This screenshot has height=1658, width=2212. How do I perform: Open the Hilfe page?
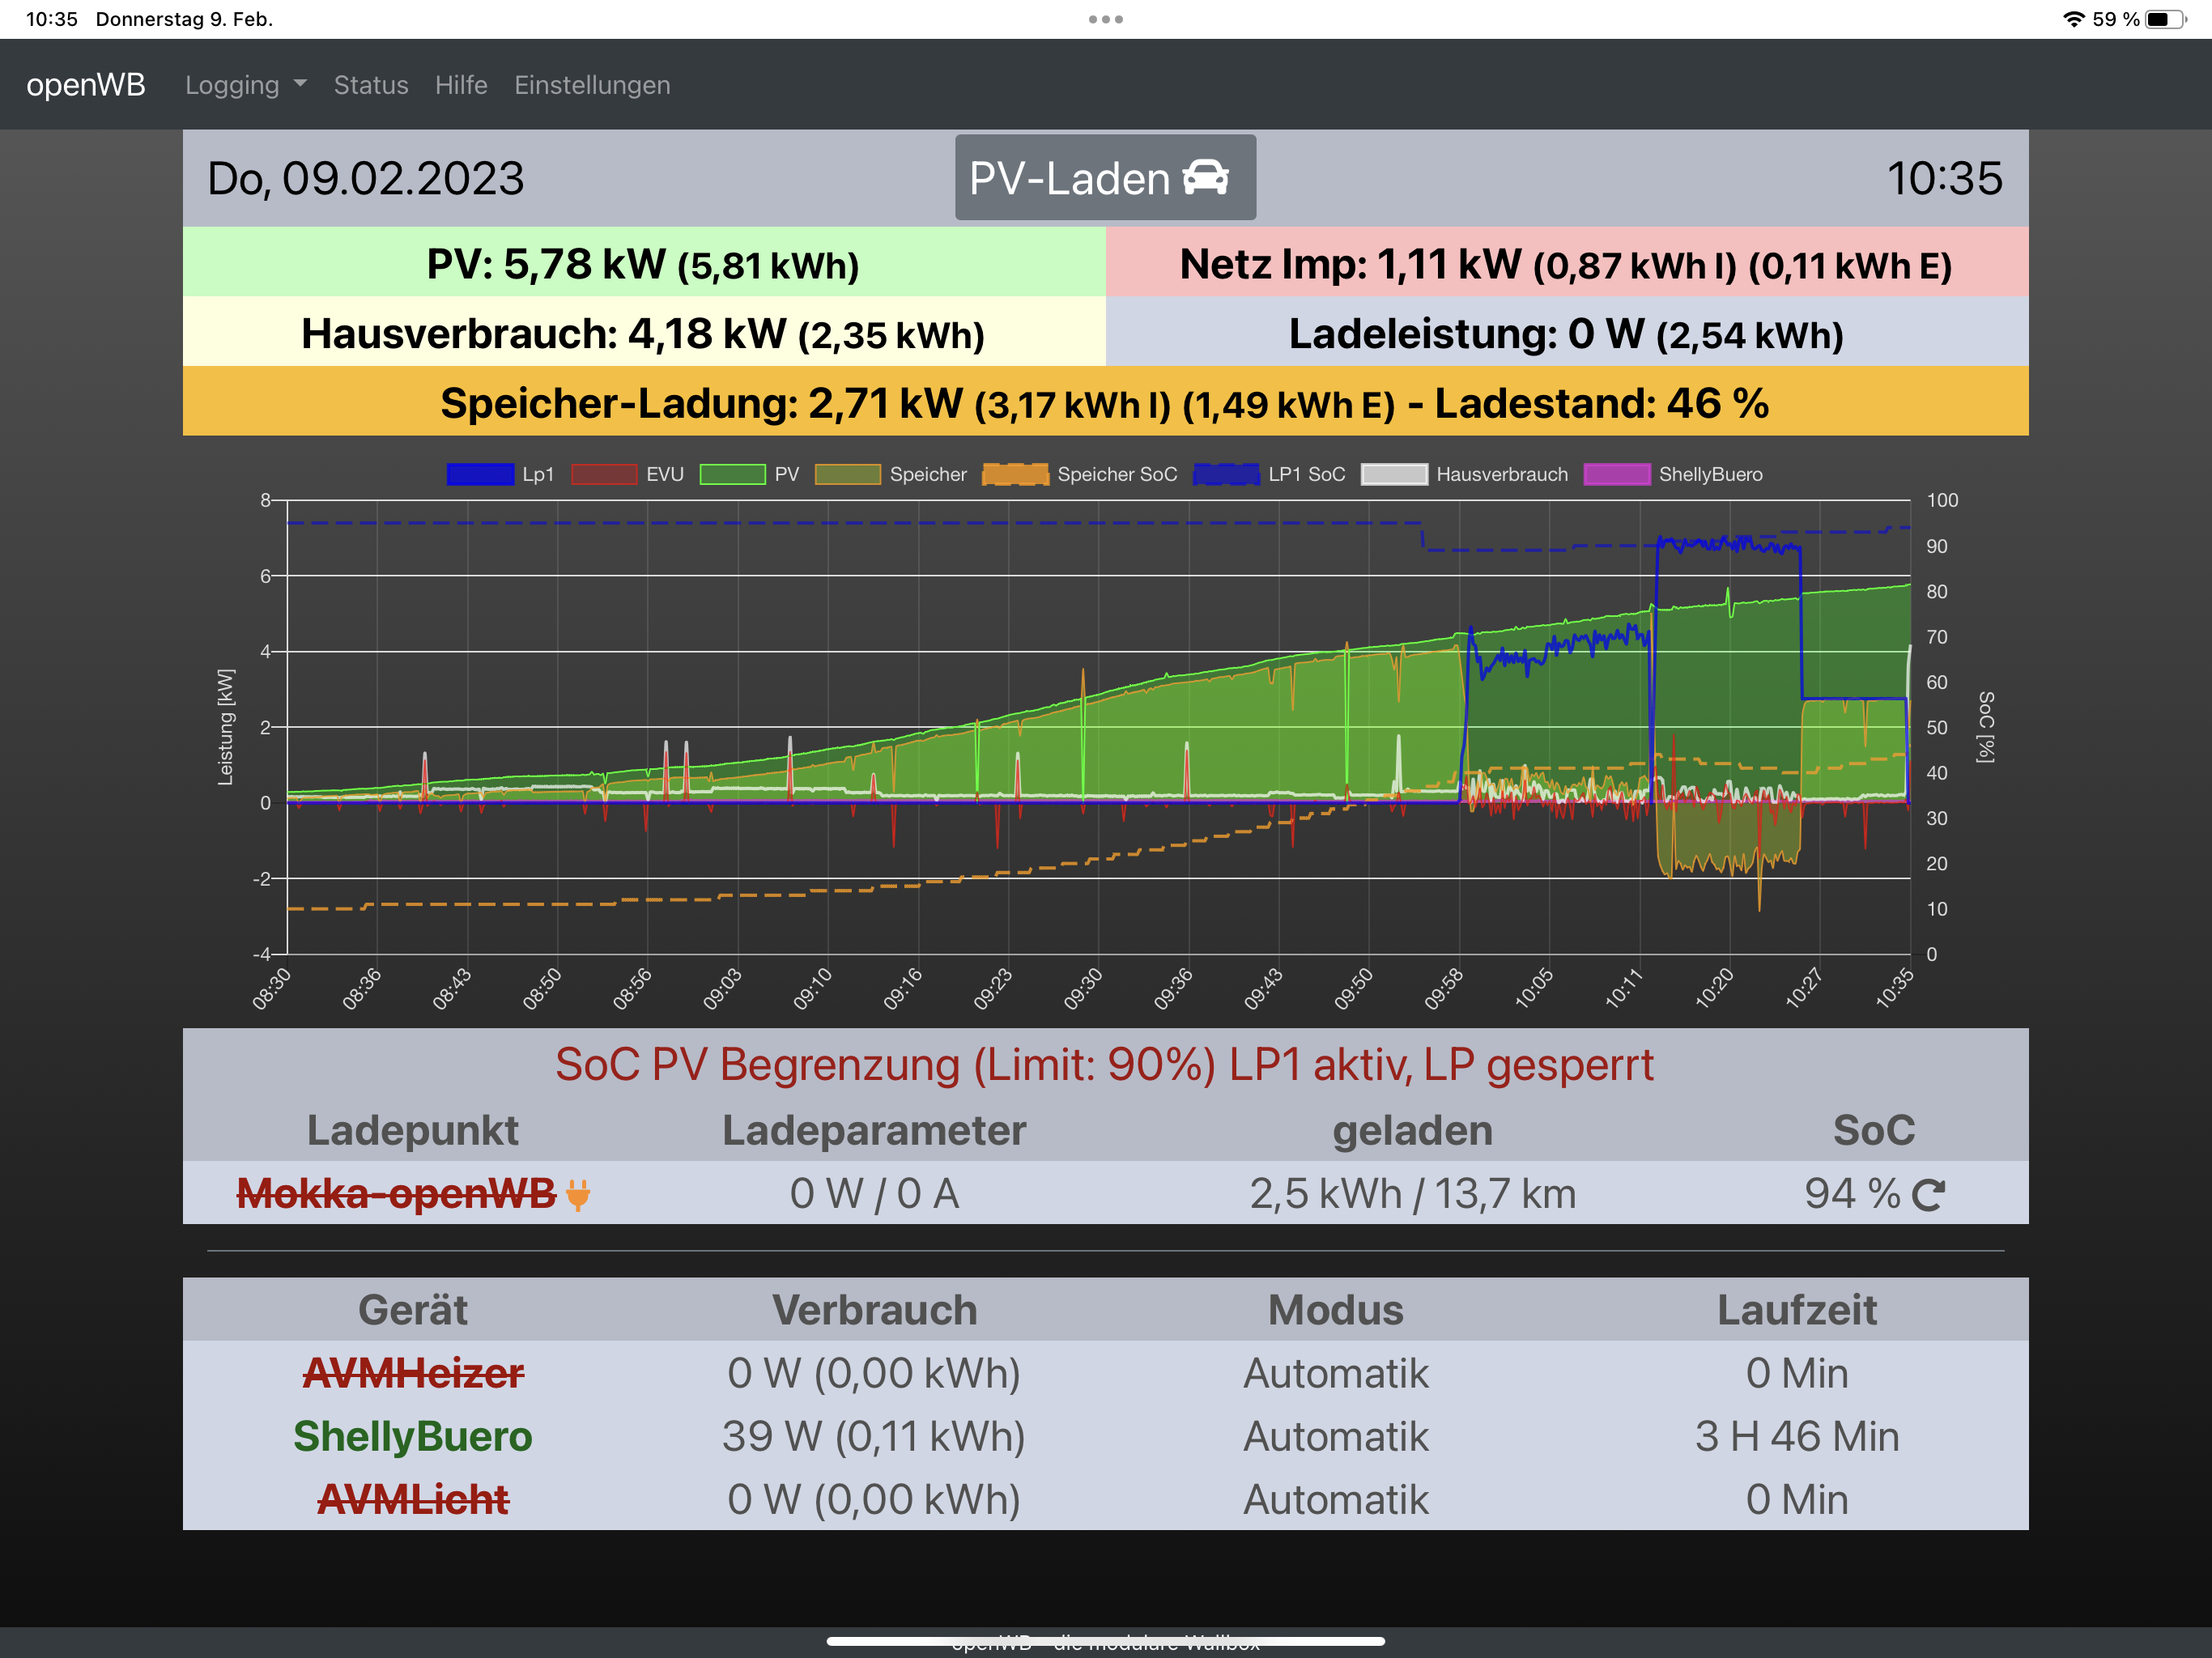click(461, 85)
